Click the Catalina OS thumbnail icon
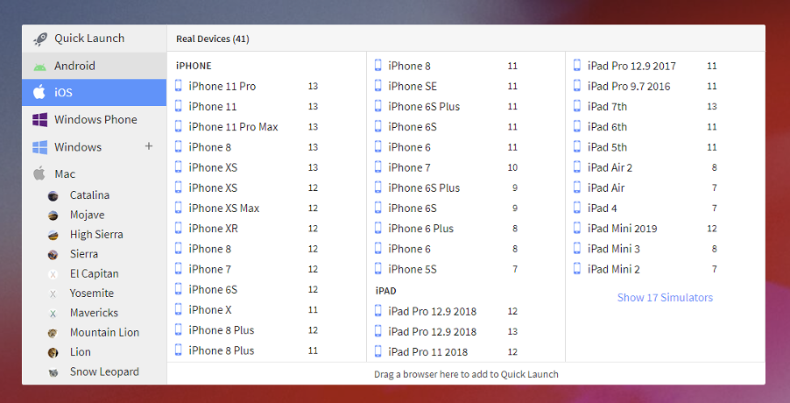 pyautogui.click(x=53, y=196)
